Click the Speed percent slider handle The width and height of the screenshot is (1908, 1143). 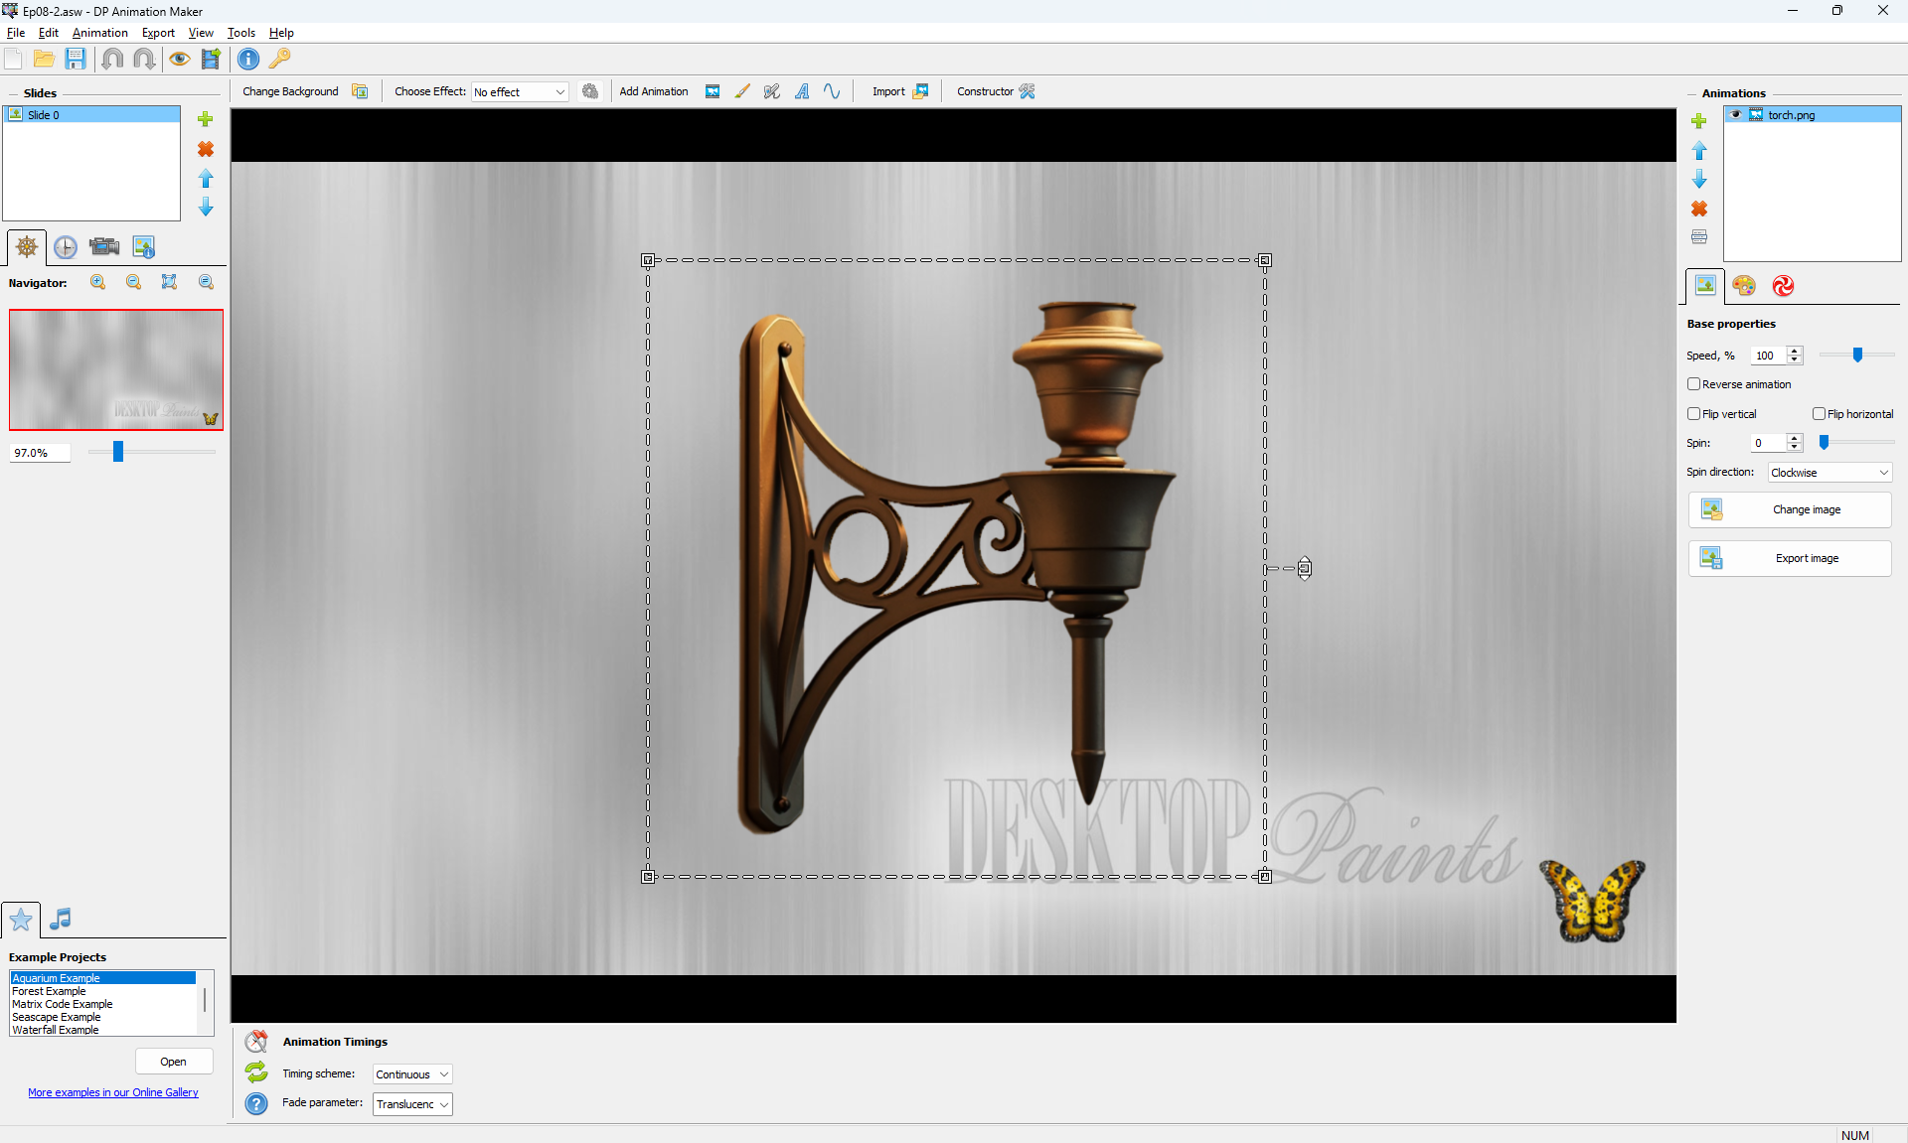click(x=1857, y=355)
